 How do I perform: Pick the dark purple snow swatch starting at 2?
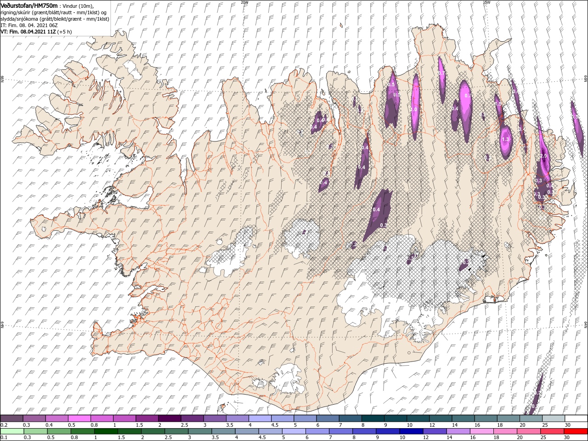tap(170, 418)
